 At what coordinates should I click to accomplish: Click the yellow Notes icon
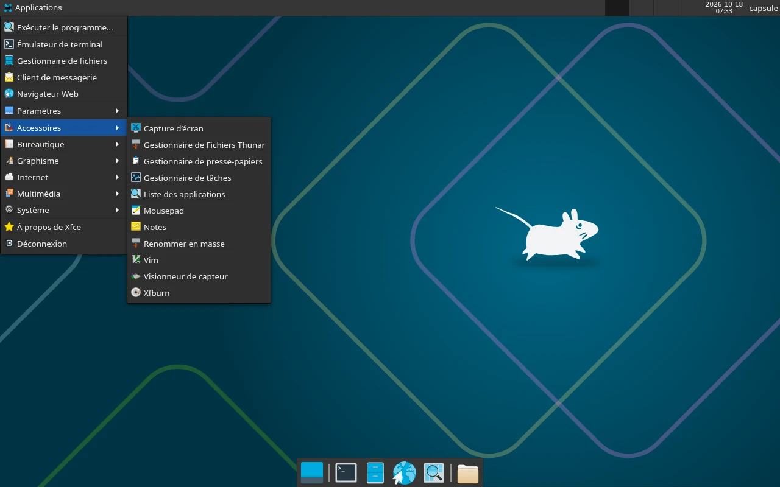pyautogui.click(x=136, y=227)
